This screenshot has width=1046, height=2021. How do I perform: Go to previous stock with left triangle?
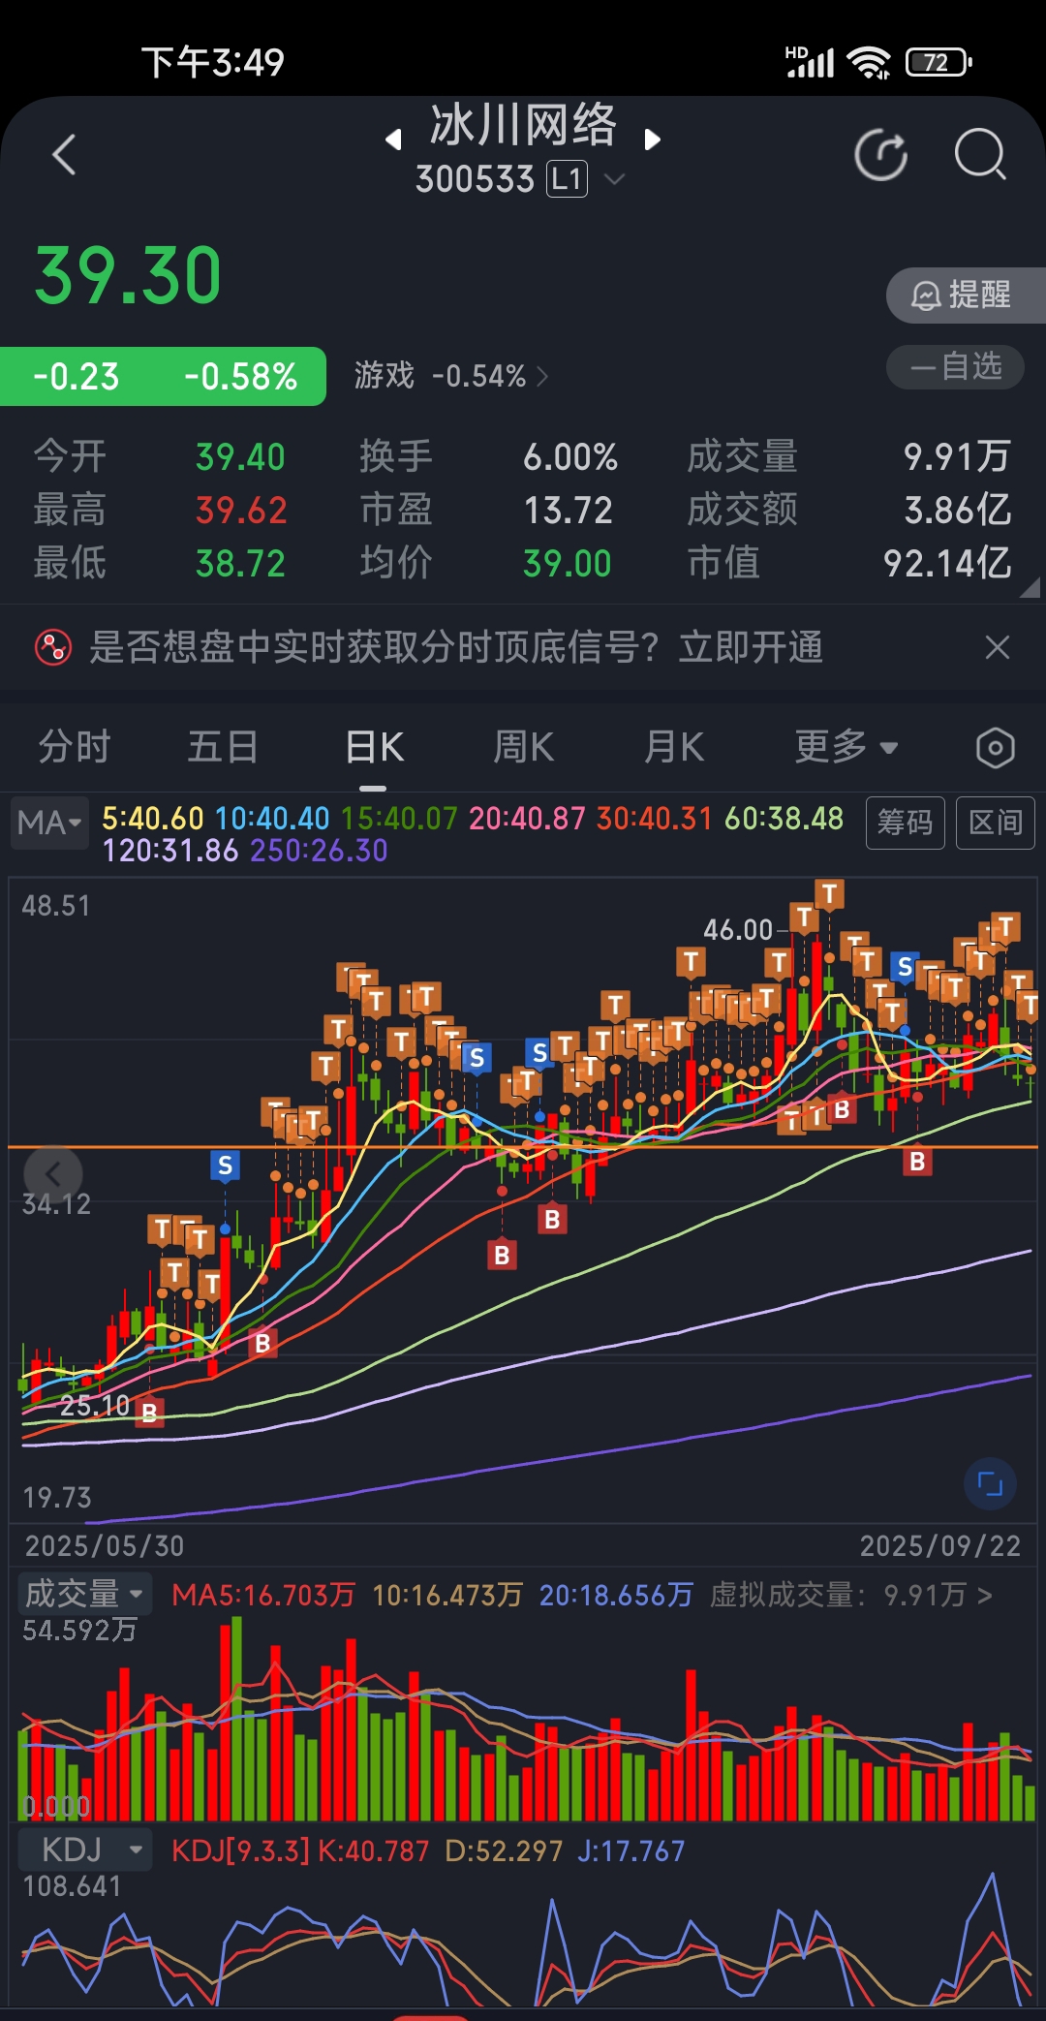coord(393,140)
